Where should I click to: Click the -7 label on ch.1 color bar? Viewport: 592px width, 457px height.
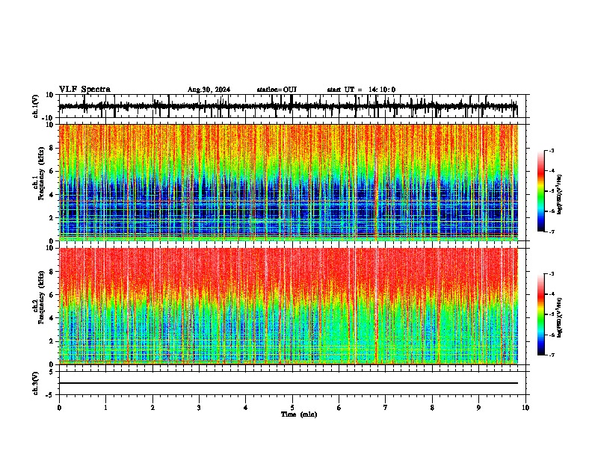(552, 231)
